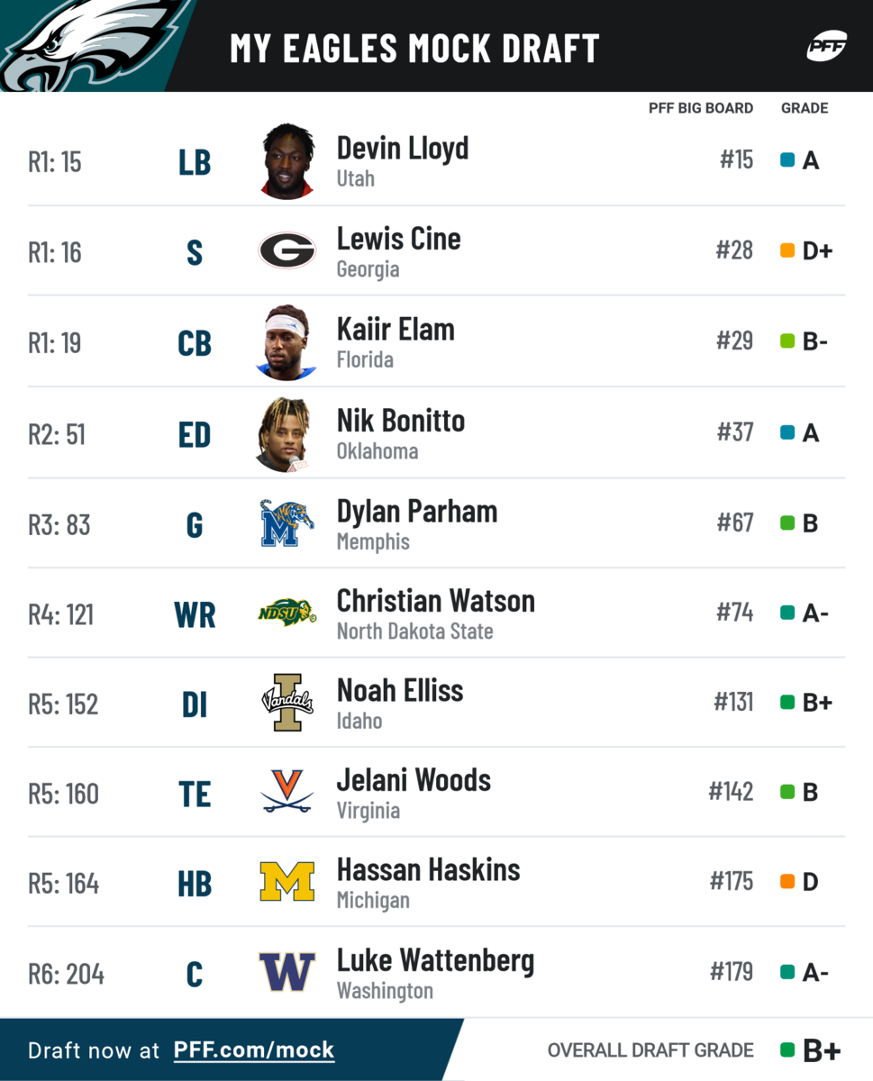The image size is (873, 1081).
Task: Select the NDSU Bison logo
Action: tap(287, 613)
